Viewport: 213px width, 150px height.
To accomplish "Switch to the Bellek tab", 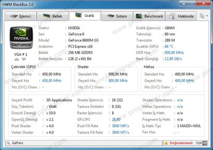I will [53, 16].
